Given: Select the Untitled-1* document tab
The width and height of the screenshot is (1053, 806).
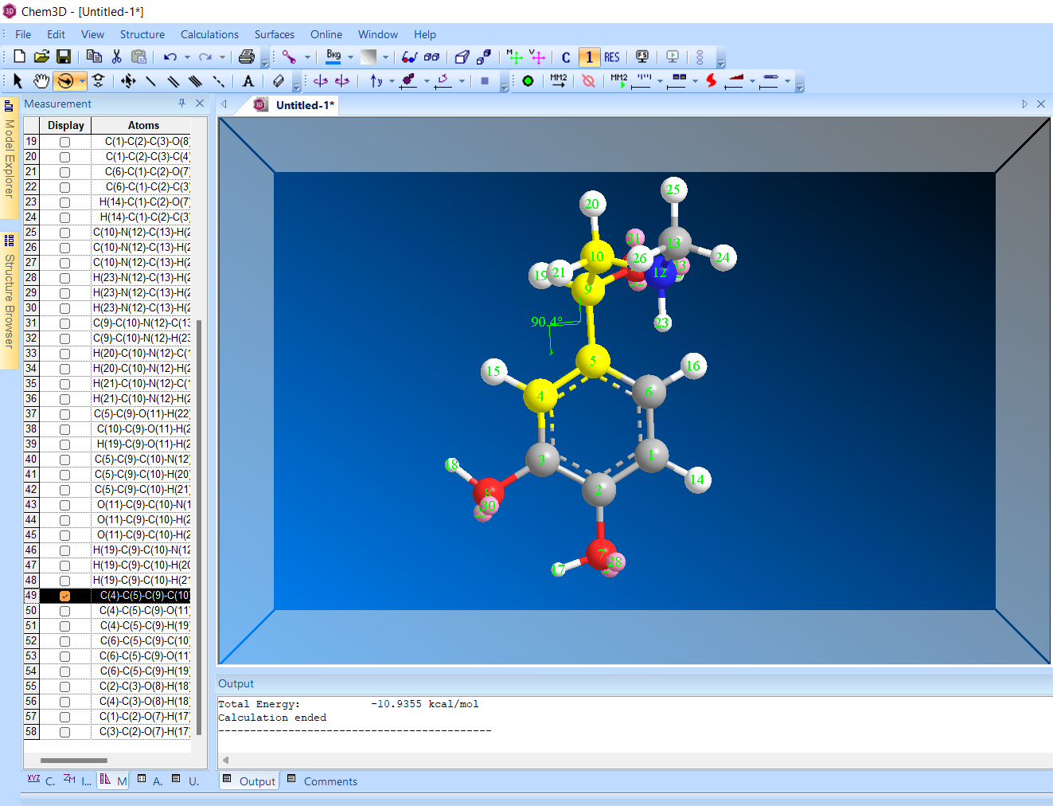Looking at the screenshot, I should click(x=296, y=105).
